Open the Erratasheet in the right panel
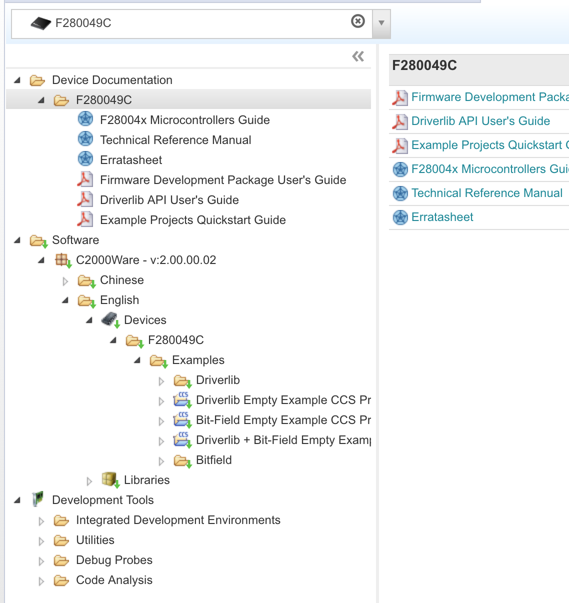The width and height of the screenshot is (569, 603). (x=442, y=217)
